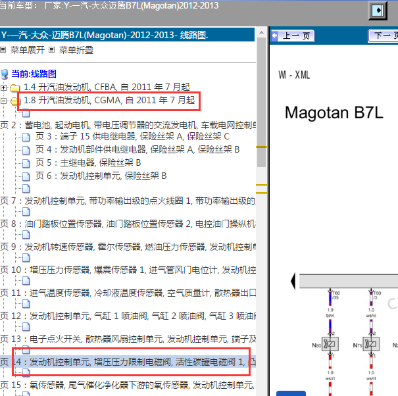
Task: Open 页 8 : 油门踏板位置传感器
Action: (x=128, y=224)
